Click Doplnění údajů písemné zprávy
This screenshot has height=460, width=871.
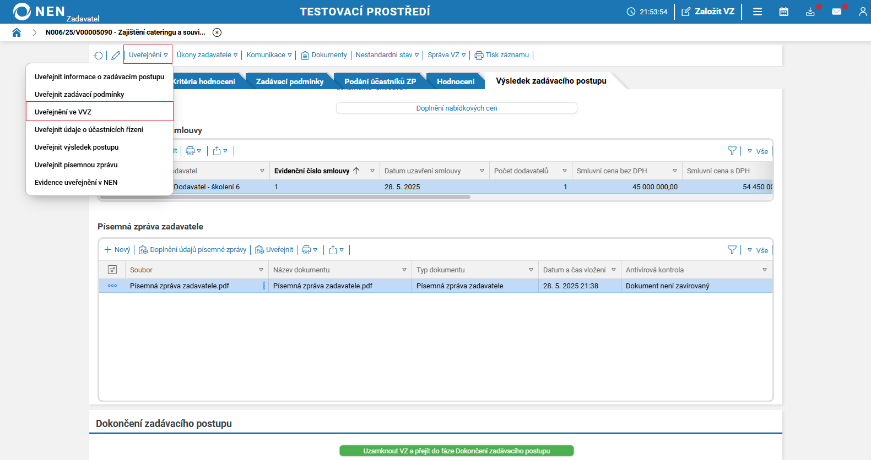pyautogui.click(x=193, y=250)
